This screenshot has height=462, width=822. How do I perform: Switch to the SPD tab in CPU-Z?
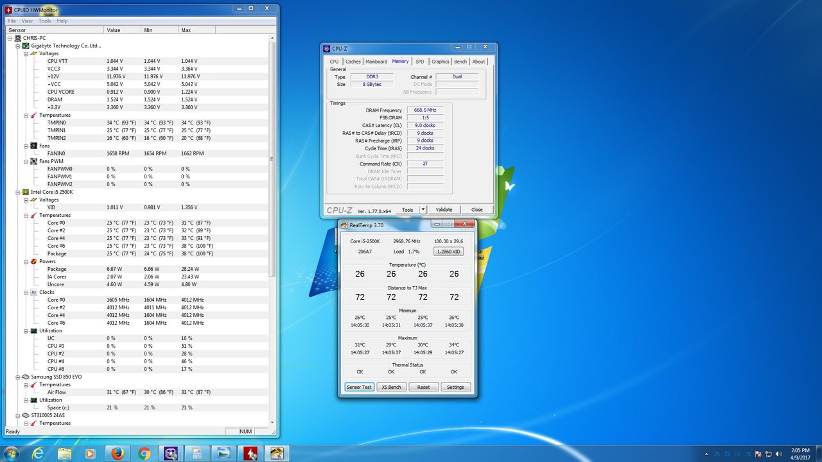(419, 61)
